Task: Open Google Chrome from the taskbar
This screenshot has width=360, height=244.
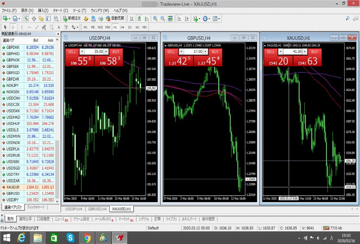Action: 86,238
